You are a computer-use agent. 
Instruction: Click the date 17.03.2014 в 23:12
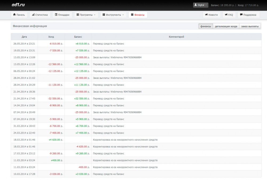click(24, 154)
